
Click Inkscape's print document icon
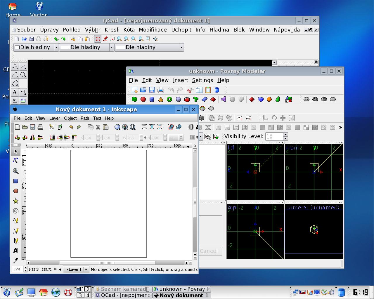(x=40, y=127)
